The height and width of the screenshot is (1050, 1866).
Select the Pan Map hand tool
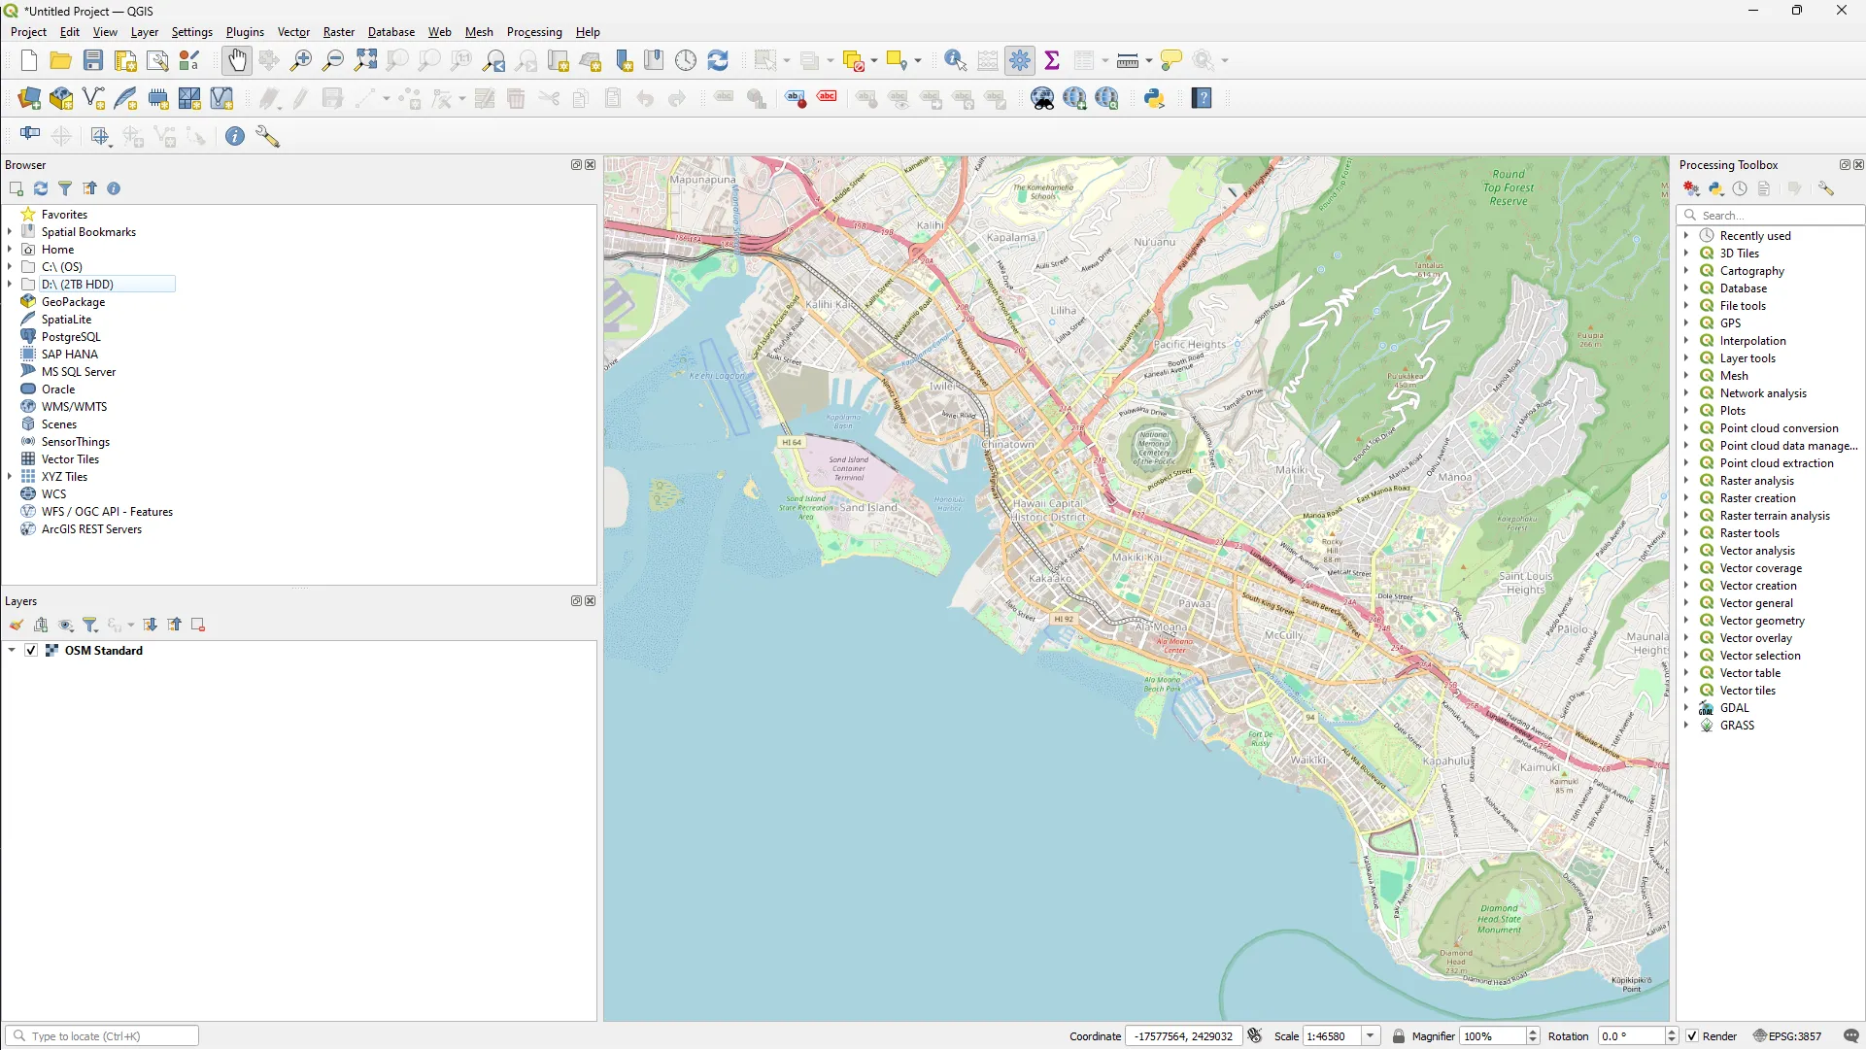[x=237, y=60]
